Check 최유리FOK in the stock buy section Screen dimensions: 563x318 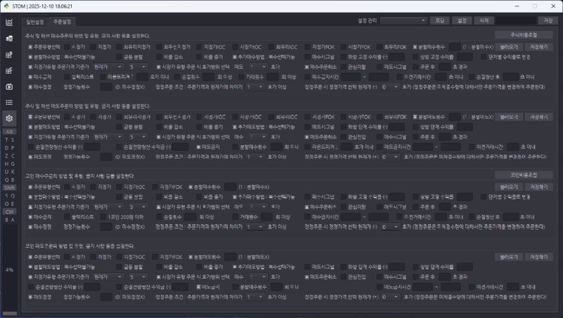(392, 47)
